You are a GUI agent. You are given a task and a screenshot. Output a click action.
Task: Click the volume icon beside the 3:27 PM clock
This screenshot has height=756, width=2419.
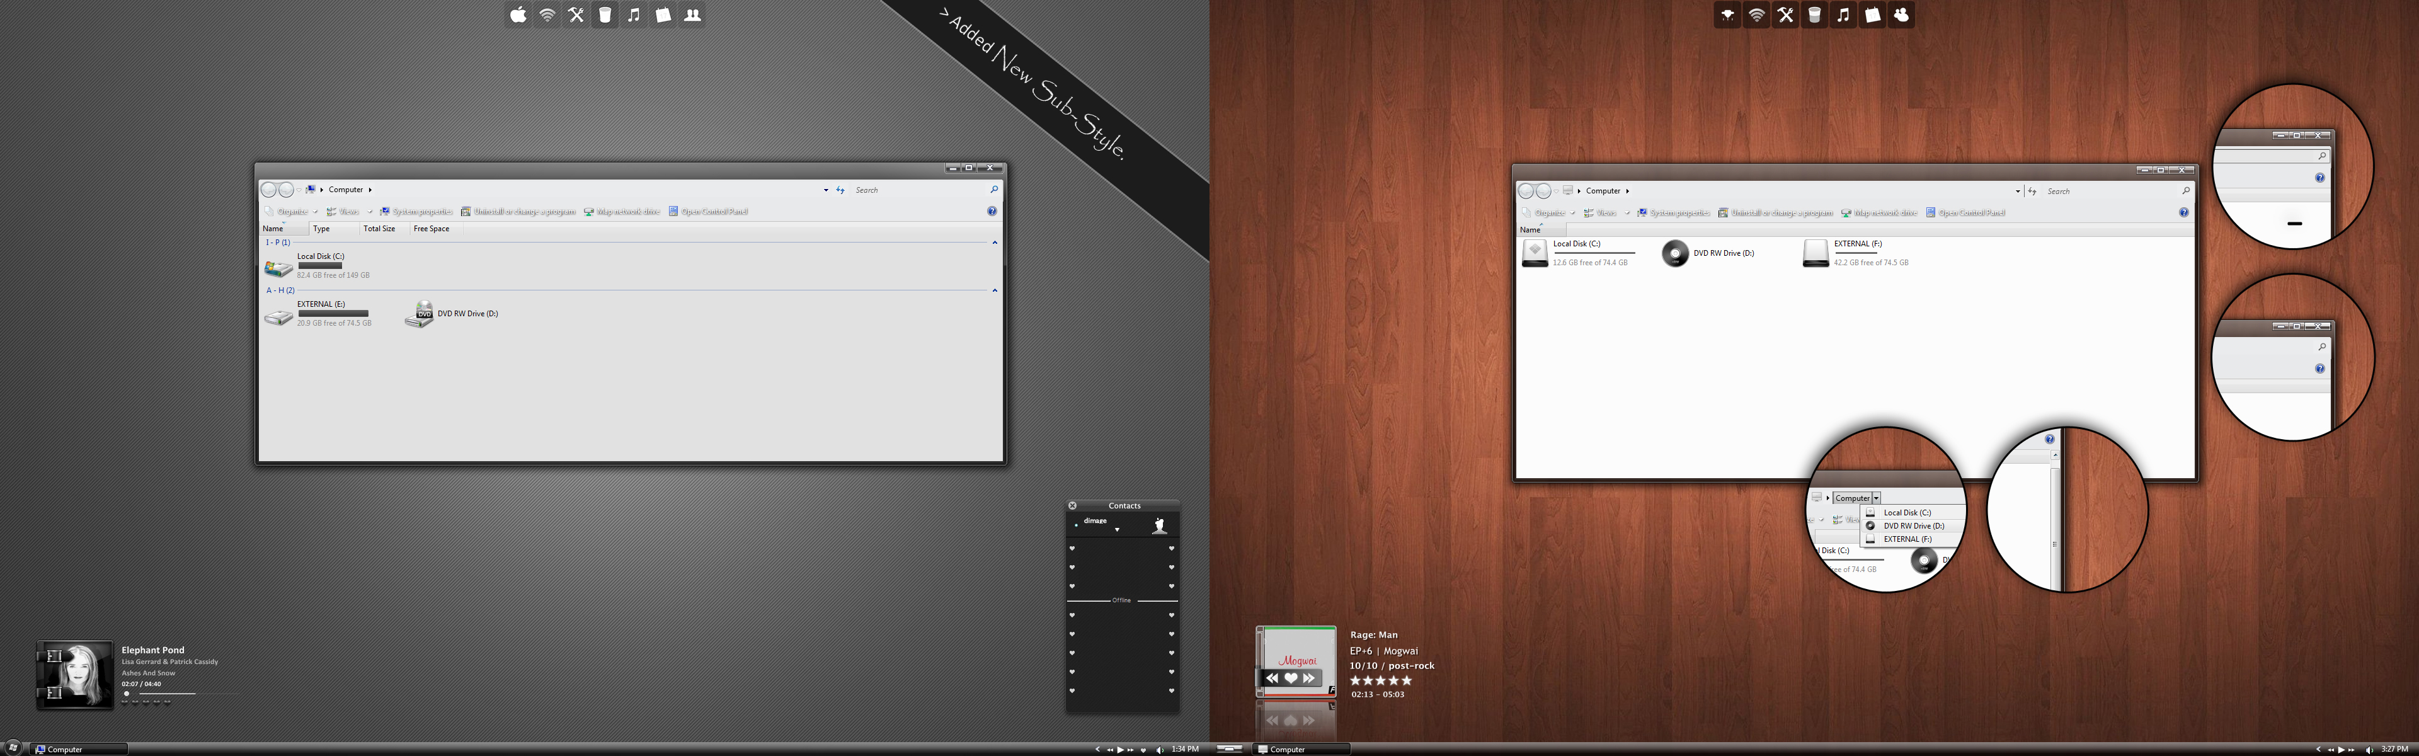tap(2369, 750)
